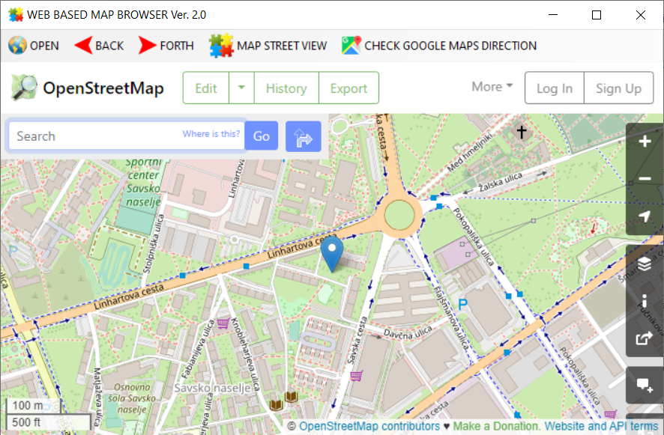The image size is (664, 435).
Task: Click the OpenStreetMap magnifier logo
Action: tap(24, 88)
